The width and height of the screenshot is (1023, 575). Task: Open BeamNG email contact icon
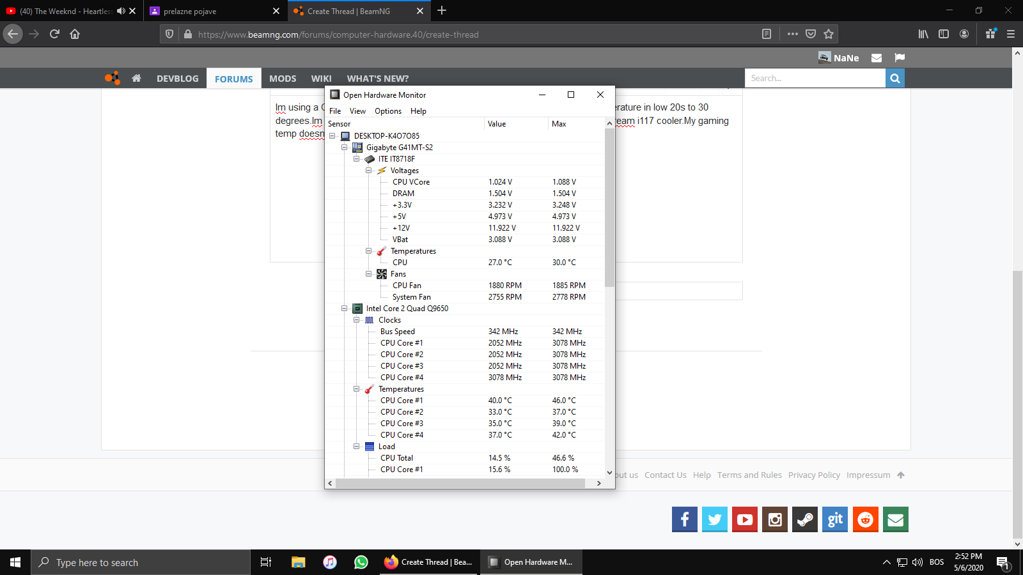tap(896, 519)
